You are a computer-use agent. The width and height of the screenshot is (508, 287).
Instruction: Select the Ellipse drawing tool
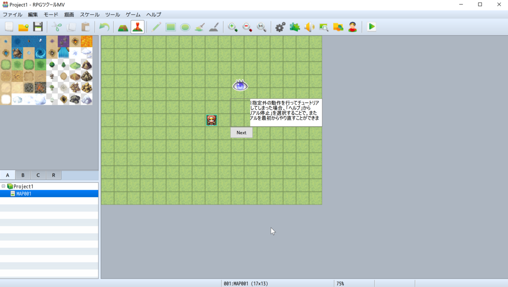click(x=185, y=27)
